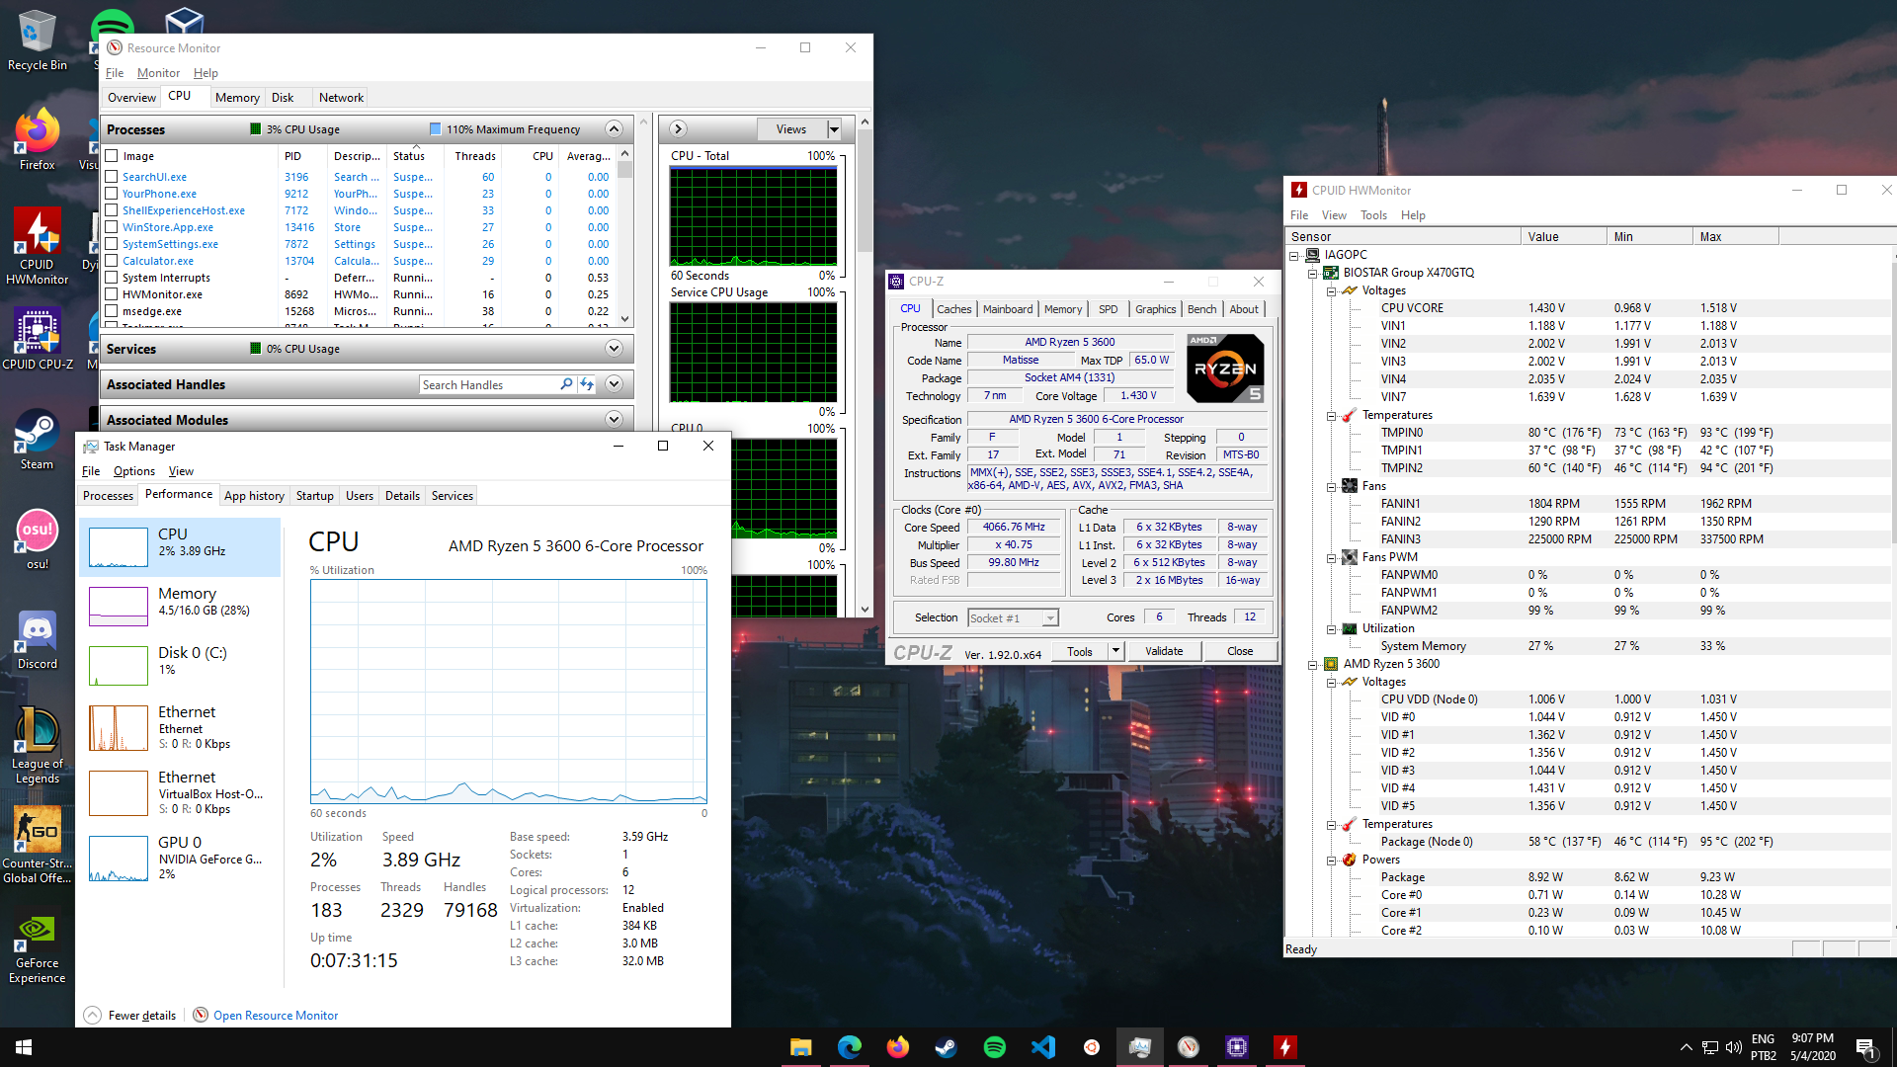This screenshot has width=1897, height=1067.
Task: Open the Bench tab in CPU-Z
Action: (x=1201, y=309)
